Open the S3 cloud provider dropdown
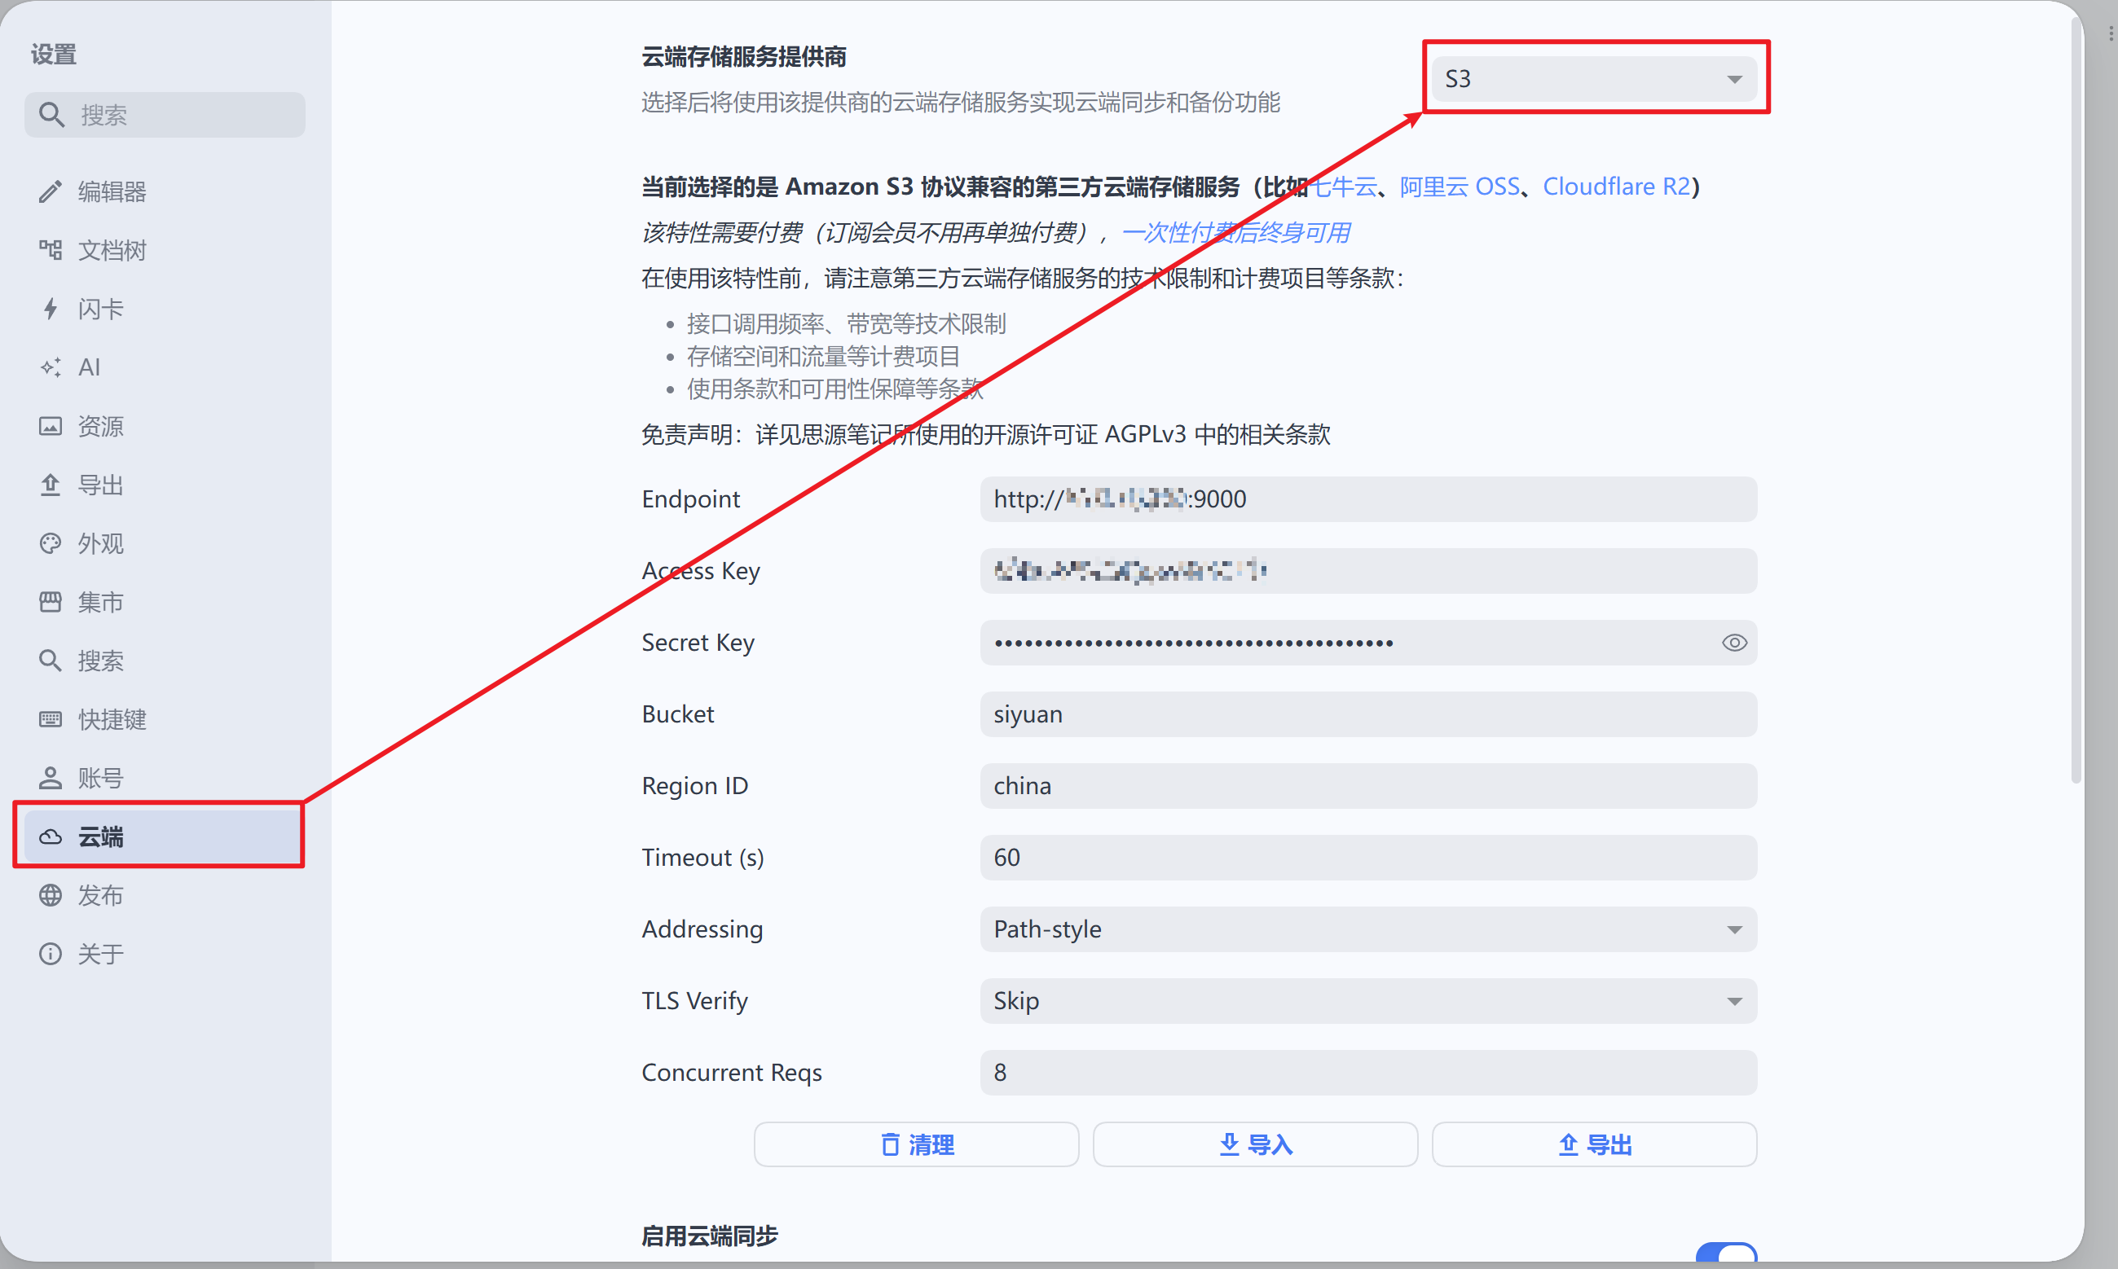This screenshot has height=1269, width=2118. [x=1594, y=79]
